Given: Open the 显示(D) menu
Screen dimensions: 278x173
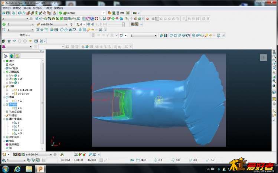Looking at the screenshot, I should 37,8.
